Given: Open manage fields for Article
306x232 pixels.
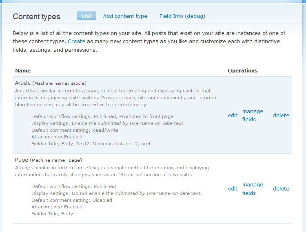Looking at the screenshot, I should (253, 116).
